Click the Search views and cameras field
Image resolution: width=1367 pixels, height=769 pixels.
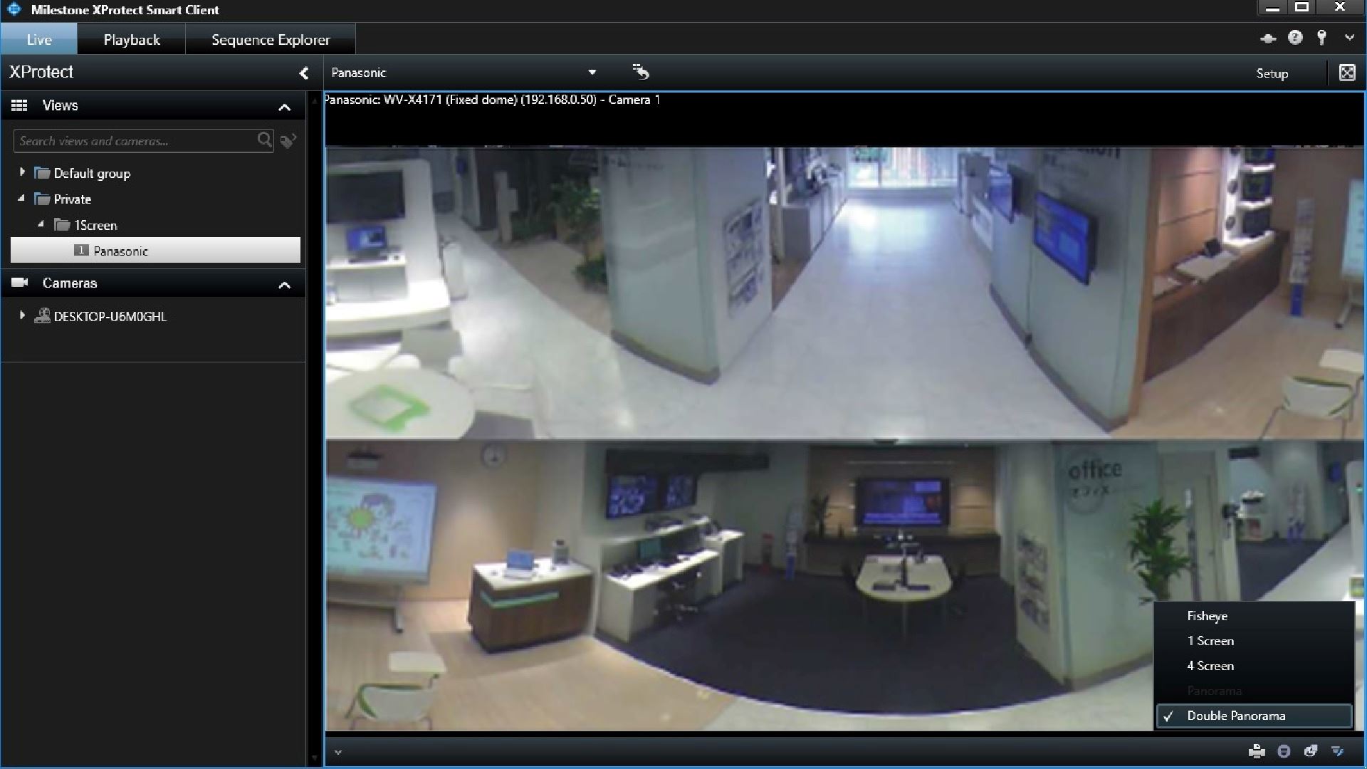coord(135,141)
